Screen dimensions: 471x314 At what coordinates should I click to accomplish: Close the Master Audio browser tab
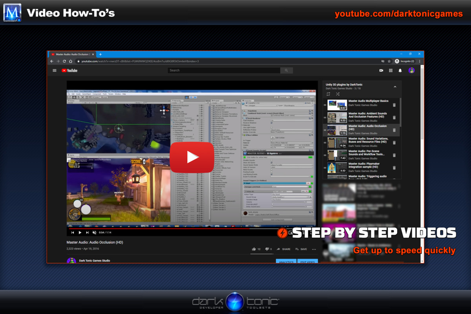[93, 54]
